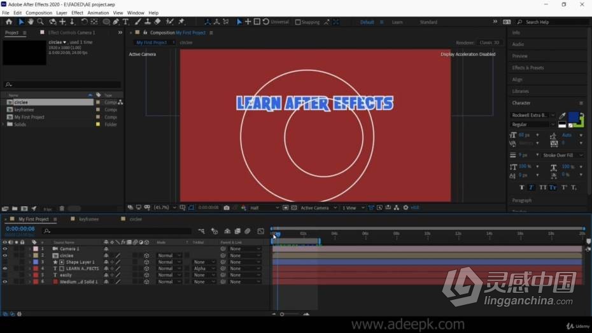The width and height of the screenshot is (592, 333).
Task: Open the magnification 45.7% dropdown
Action: pos(165,208)
